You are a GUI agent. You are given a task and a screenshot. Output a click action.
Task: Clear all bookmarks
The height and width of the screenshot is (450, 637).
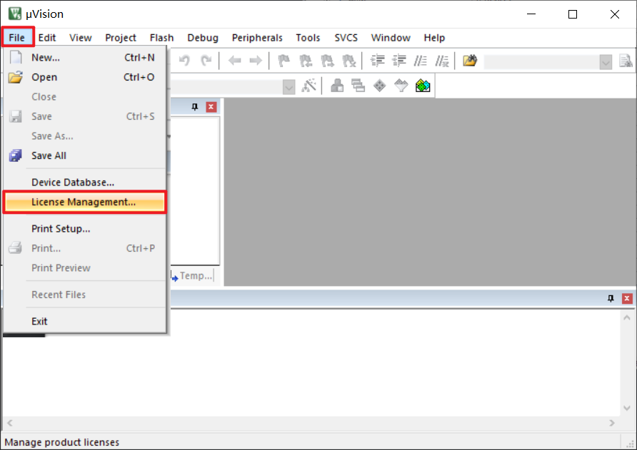click(349, 61)
